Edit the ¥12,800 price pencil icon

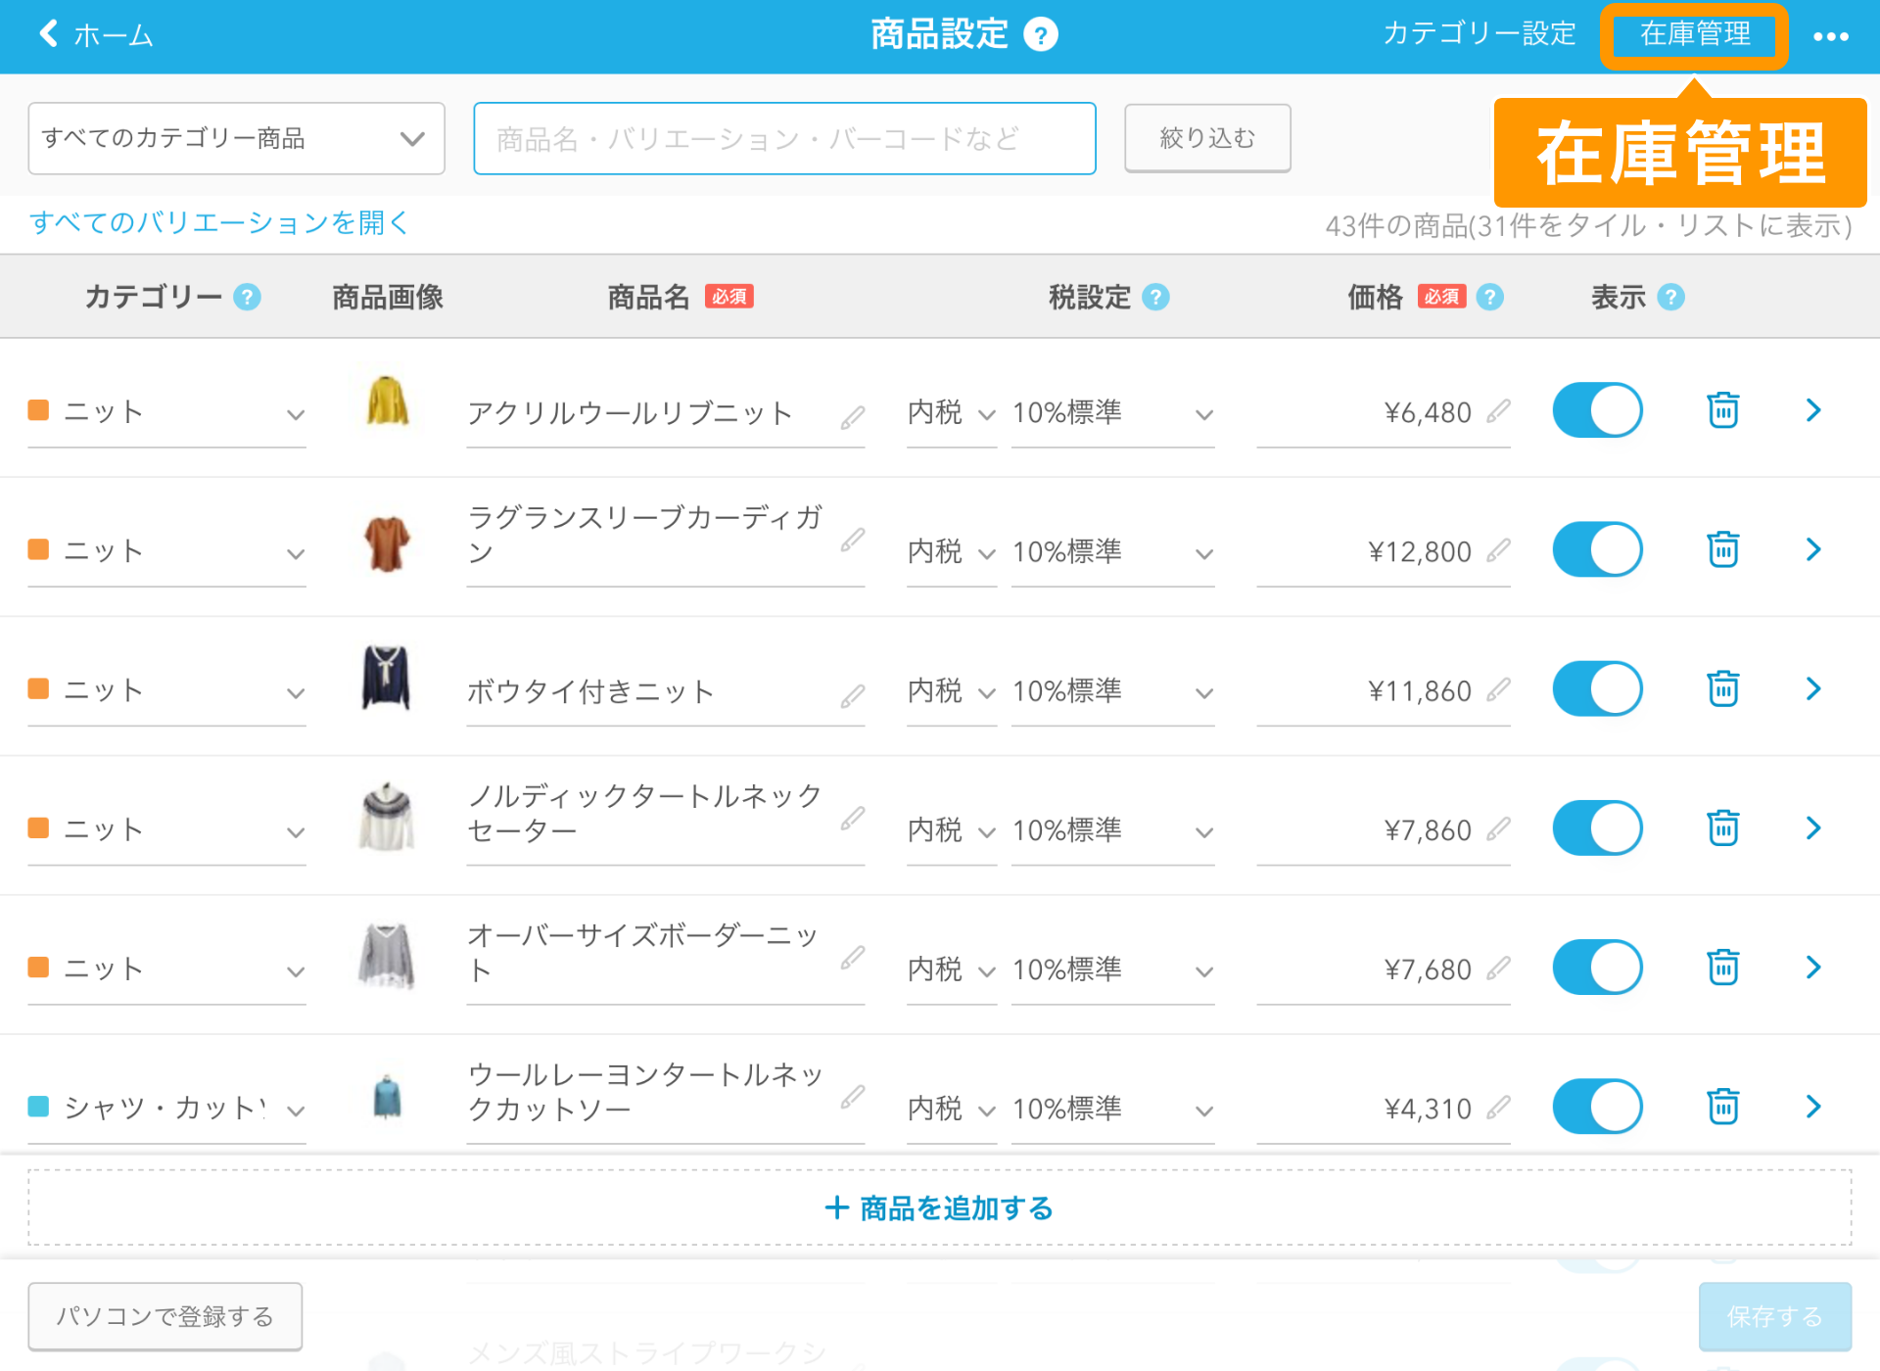(x=1498, y=550)
